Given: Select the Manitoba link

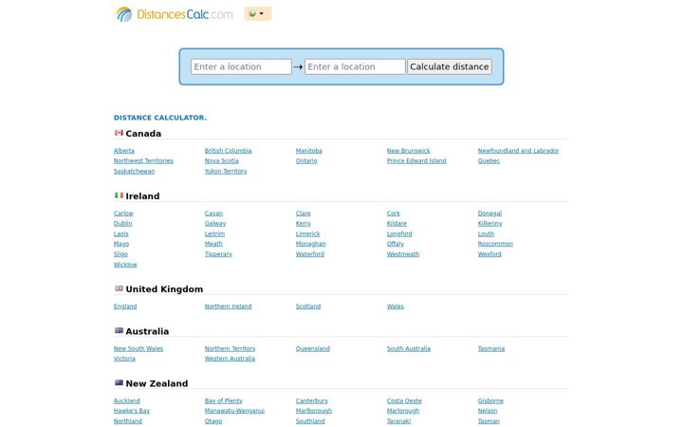Looking at the screenshot, I should (x=309, y=151).
